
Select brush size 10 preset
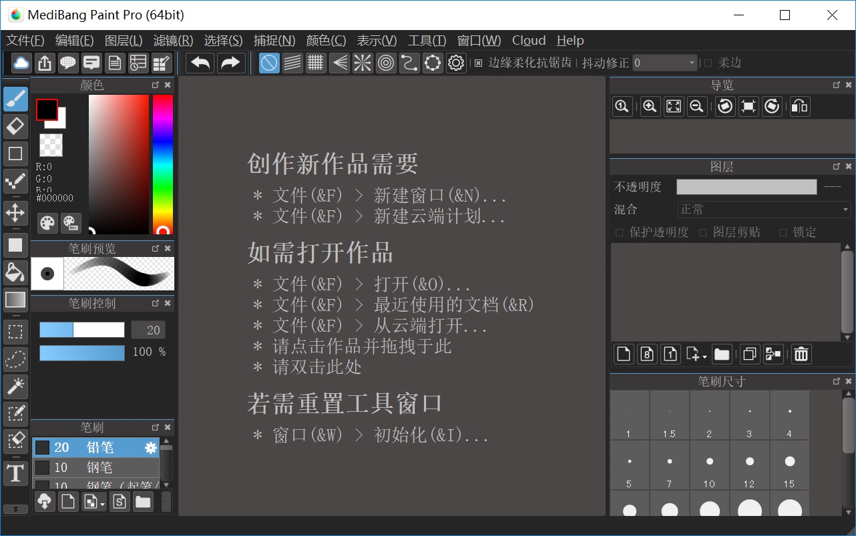(709, 465)
